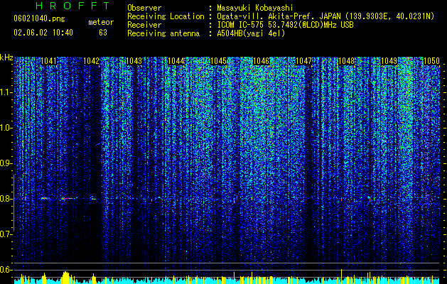Click the Receiving antenna label
The image size is (447, 284).
point(163,33)
